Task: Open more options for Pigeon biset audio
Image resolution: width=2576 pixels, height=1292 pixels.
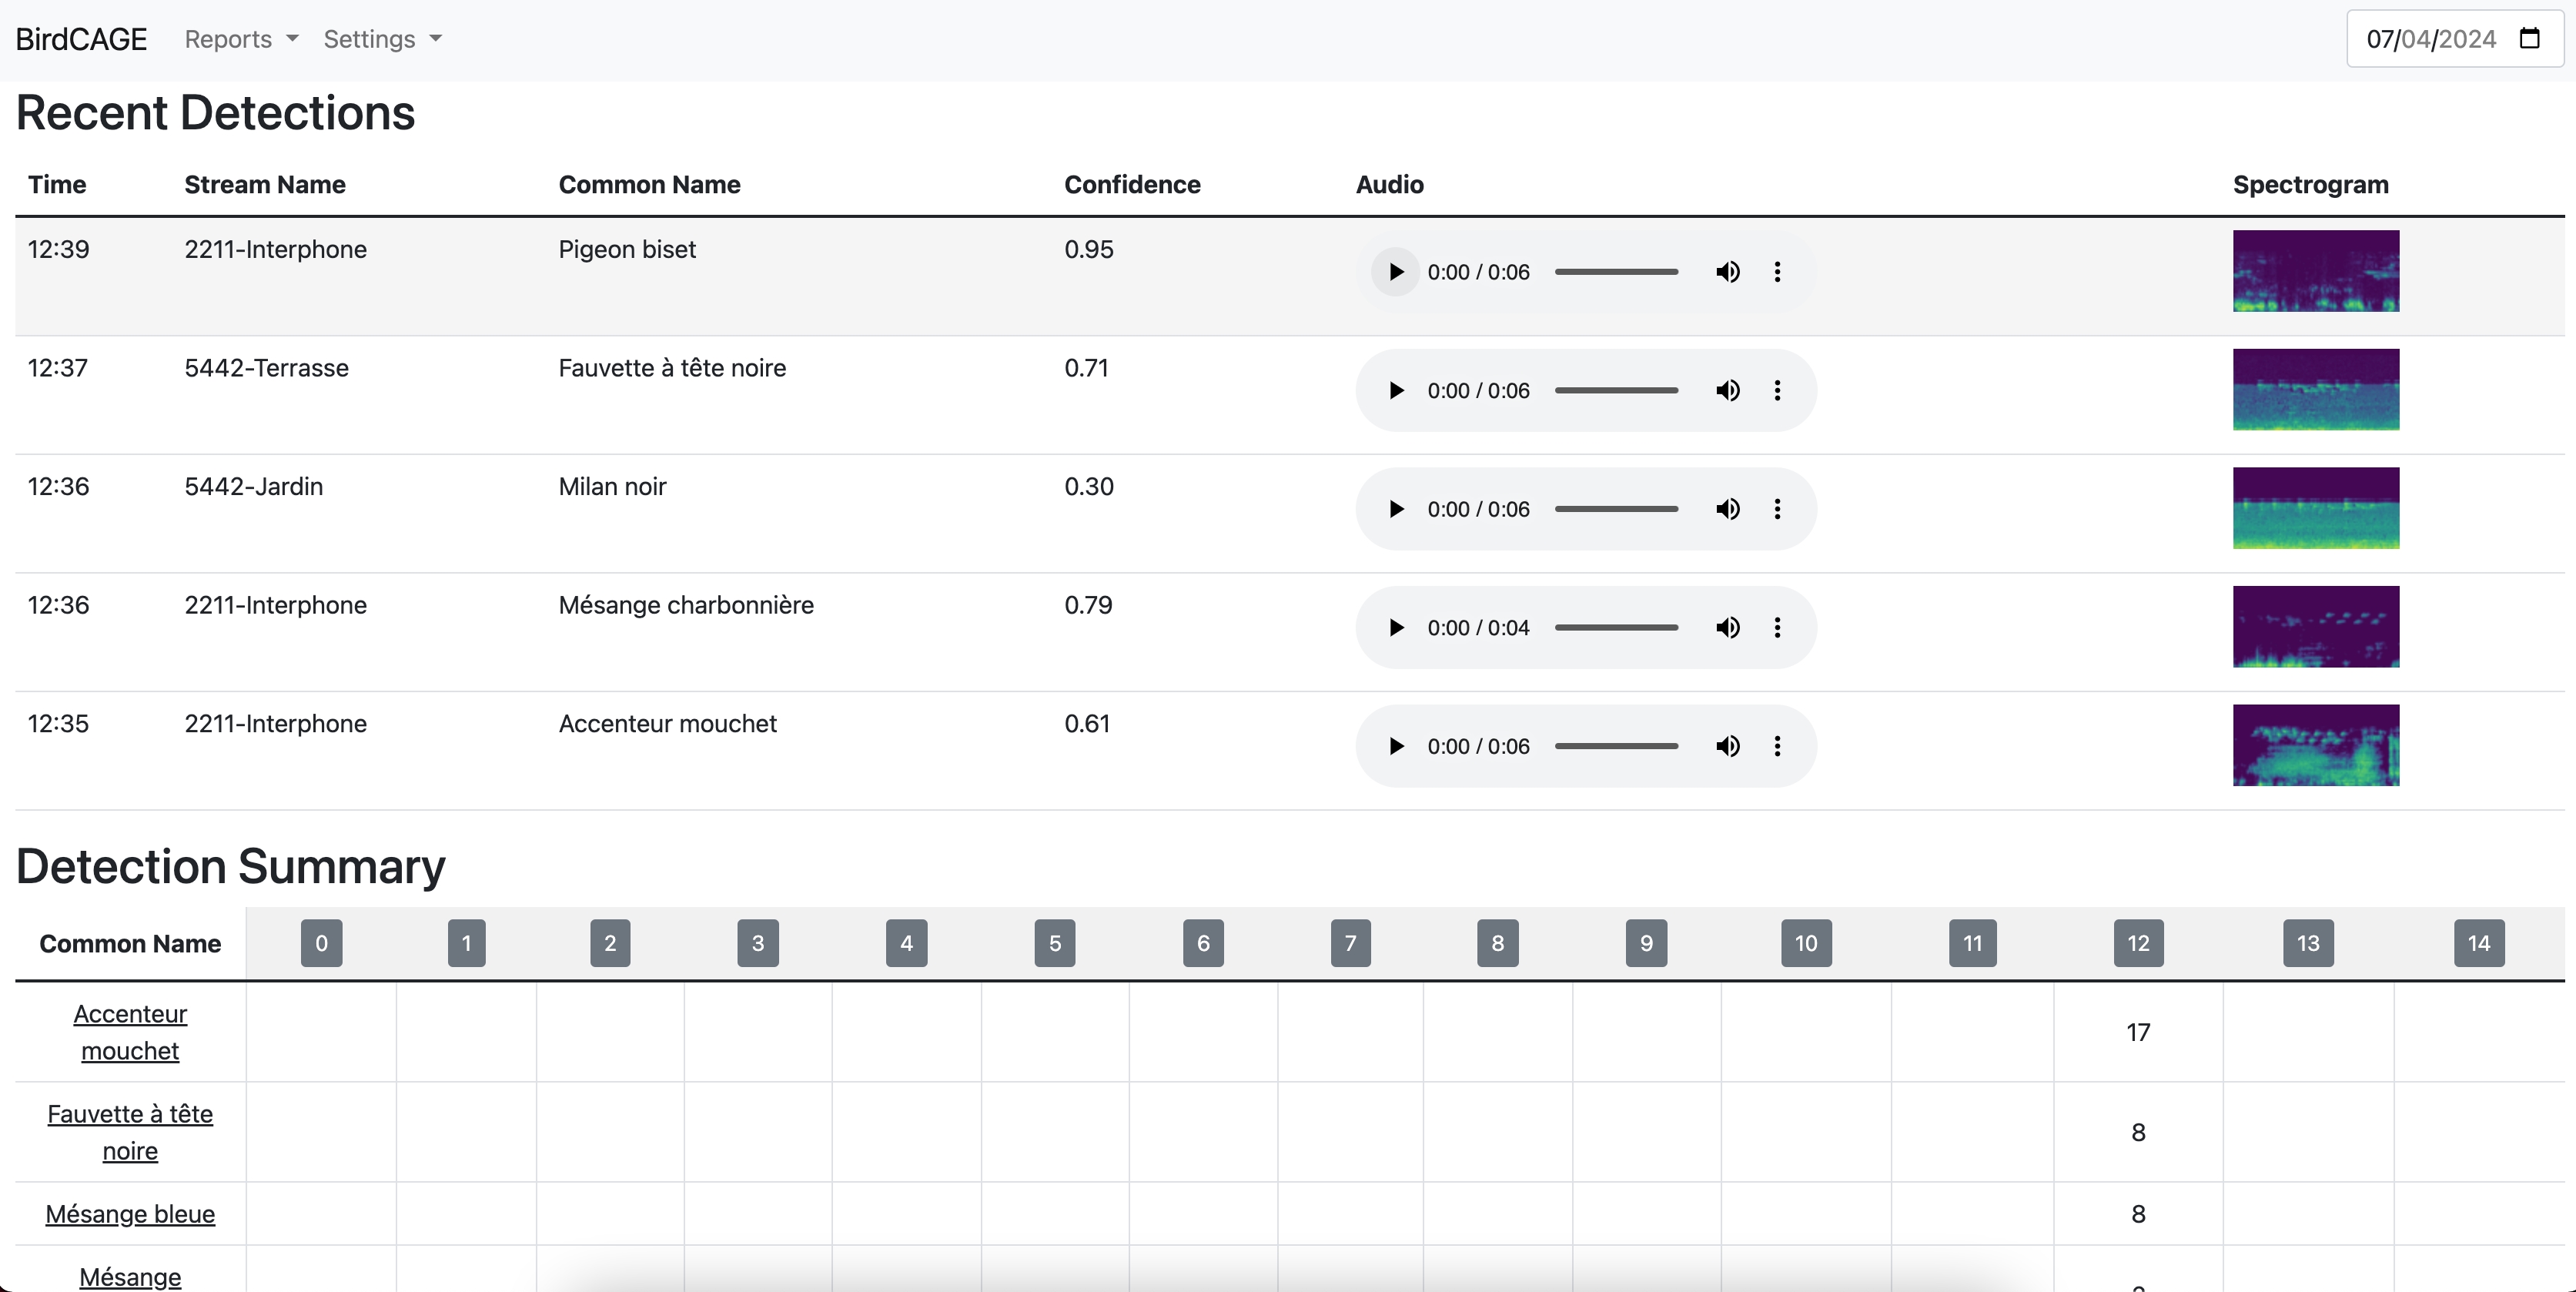Action: click(x=1777, y=272)
